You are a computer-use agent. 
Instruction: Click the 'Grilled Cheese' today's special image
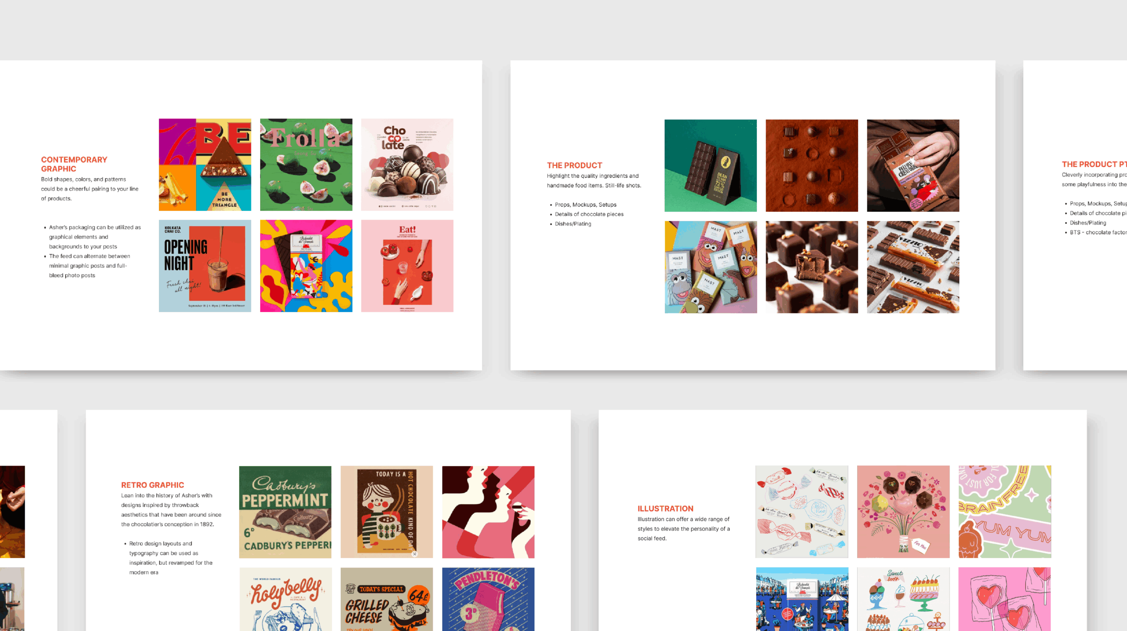tap(387, 599)
